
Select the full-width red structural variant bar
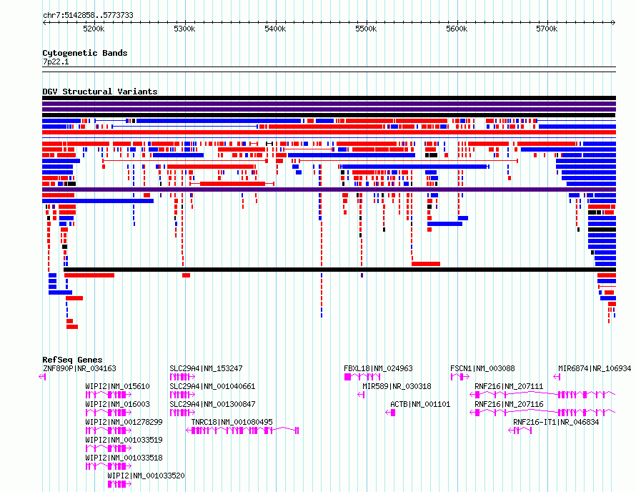click(329, 132)
